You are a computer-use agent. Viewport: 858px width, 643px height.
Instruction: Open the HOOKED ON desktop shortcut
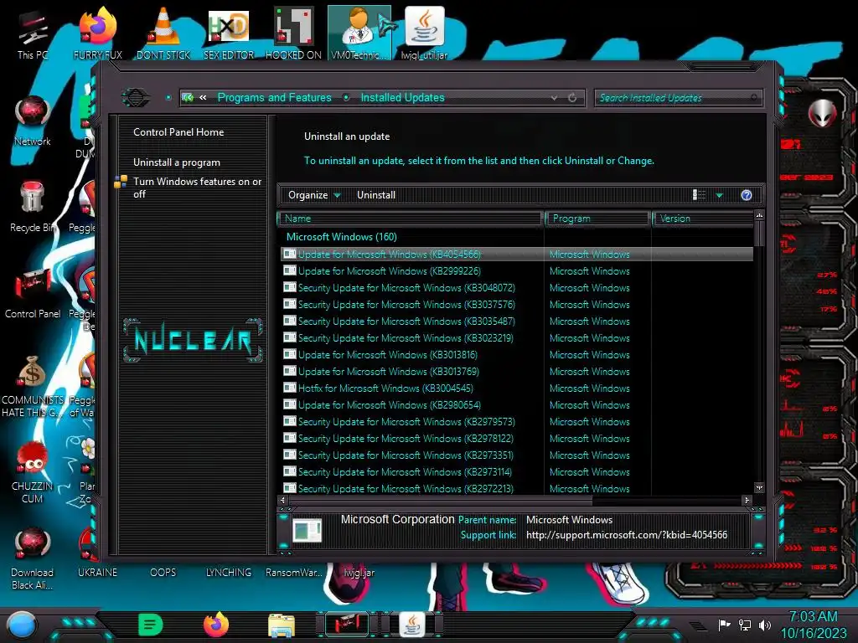[293, 33]
